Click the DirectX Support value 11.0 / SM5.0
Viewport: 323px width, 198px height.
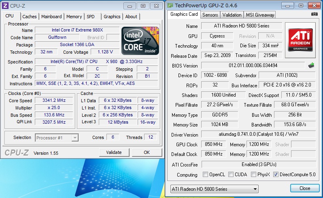click(x=298, y=95)
